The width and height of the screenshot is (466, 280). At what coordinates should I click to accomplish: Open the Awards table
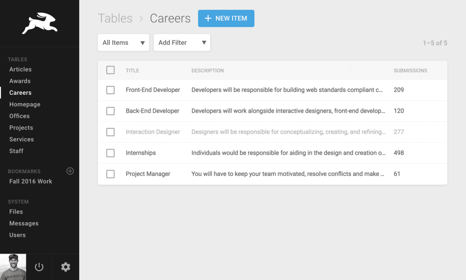pos(19,81)
